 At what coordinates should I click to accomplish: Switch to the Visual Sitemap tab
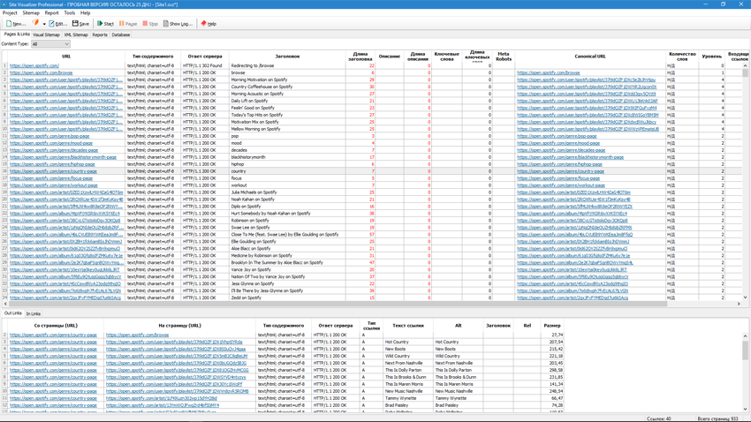pyautogui.click(x=47, y=35)
